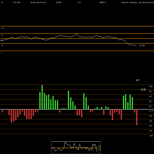154x154 pixels.
Task: Click the 14.56 value near the MR axis
Action: point(143,89)
